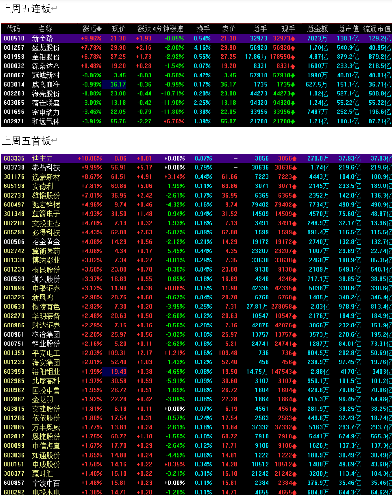Viewport: 392px width, 495px height.
Task: Select stock row 中信海直
Action: 197,445
